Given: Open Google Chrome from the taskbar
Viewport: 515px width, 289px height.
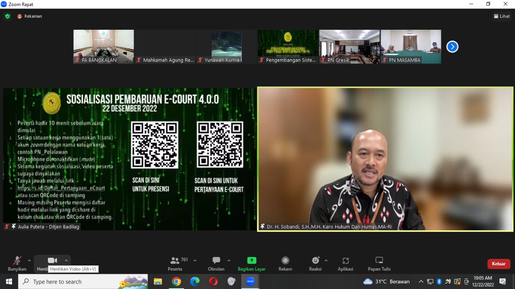Looking at the screenshot, I should pos(176,281).
